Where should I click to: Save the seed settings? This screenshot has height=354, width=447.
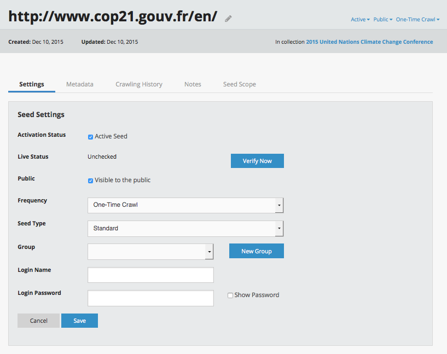pyautogui.click(x=79, y=321)
